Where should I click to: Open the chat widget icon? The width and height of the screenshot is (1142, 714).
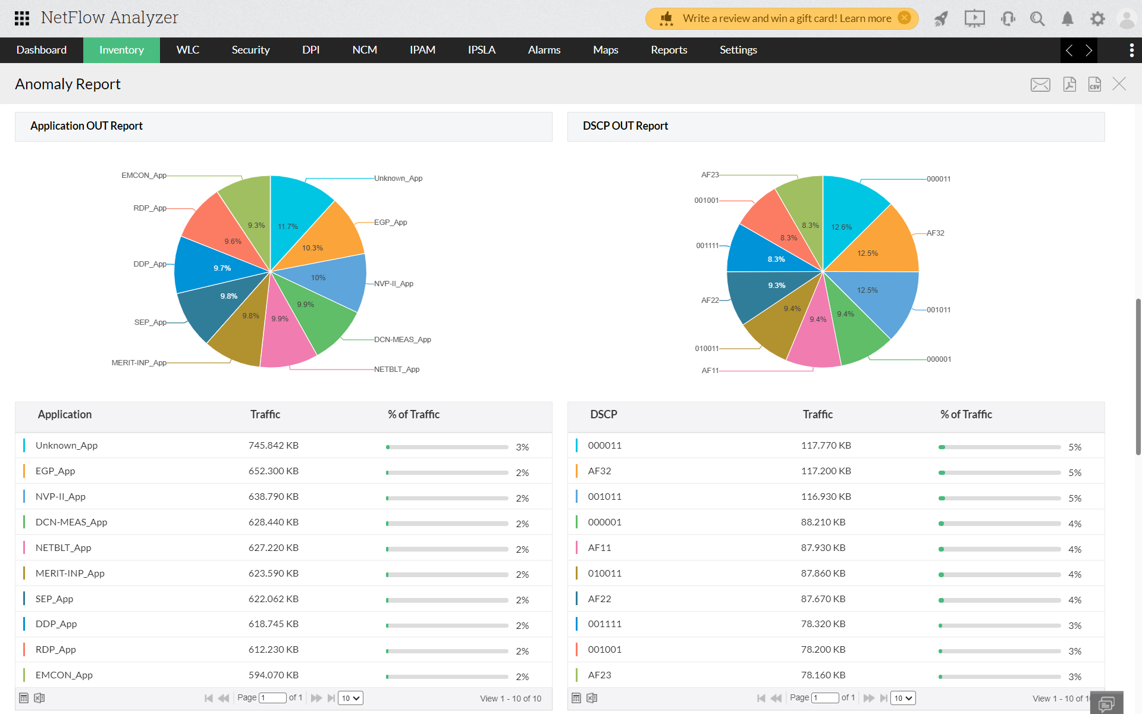click(1106, 704)
